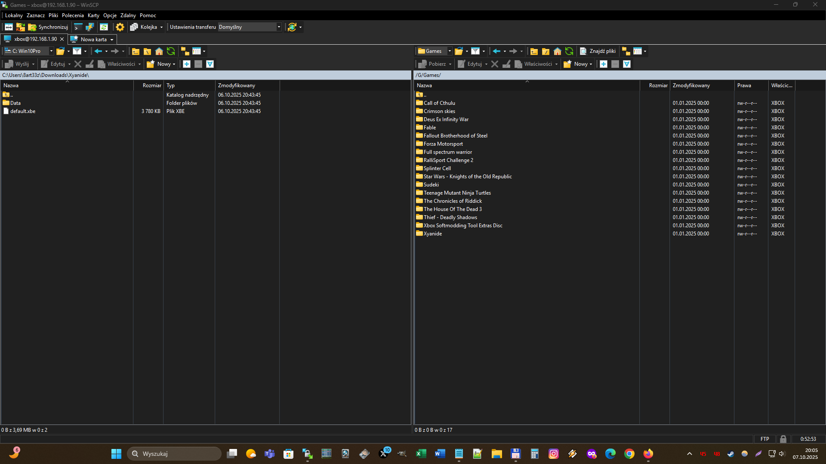Click the Znajdź pliki button
Image resolution: width=826 pixels, height=464 pixels.
tap(598, 51)
